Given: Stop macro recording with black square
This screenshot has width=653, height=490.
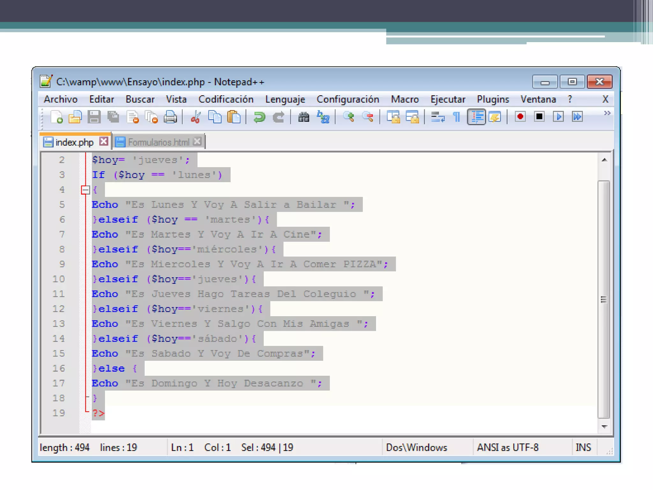Looking at the screenshot, I should pyautogui.click(x=539, y=117).
